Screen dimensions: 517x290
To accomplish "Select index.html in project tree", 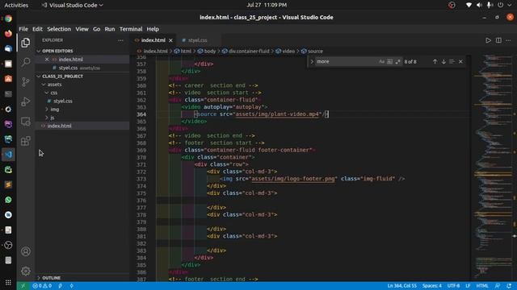I will (x=59, y=126).
